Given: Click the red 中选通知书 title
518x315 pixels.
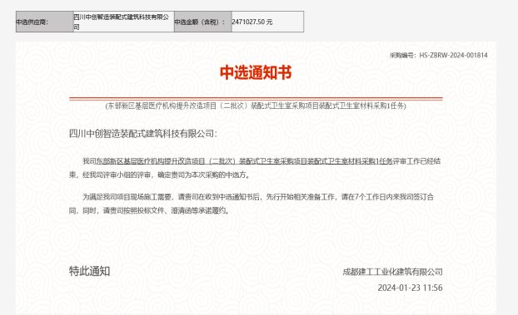Looking at the screenshot, I should tap(256, 72).
